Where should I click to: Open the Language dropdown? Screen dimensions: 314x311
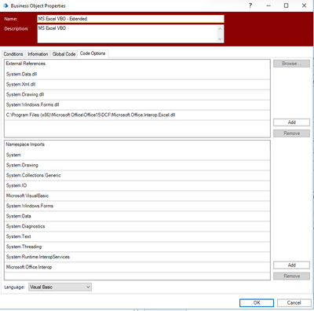pos(60,287)
